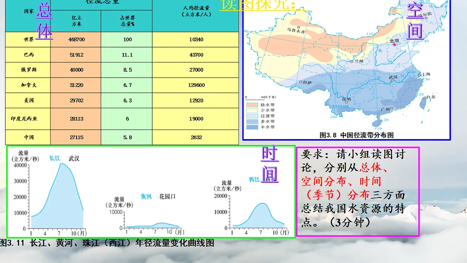This screenshot has width=467, height=263.
Task: Click the value 2632 in the 中国 row
Action: [x=196, y=137]
